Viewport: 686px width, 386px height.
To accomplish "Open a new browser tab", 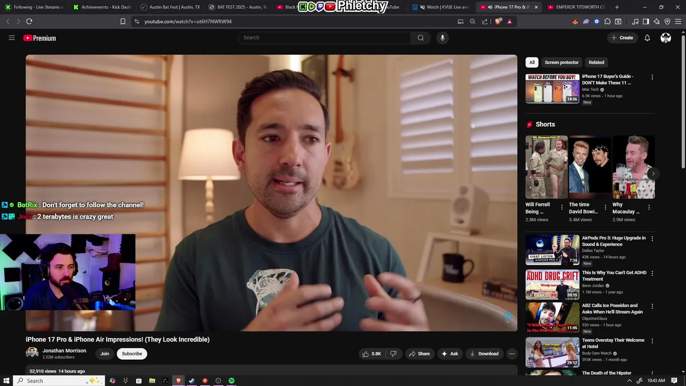I will pyautogui.click(x=617, y=7).
